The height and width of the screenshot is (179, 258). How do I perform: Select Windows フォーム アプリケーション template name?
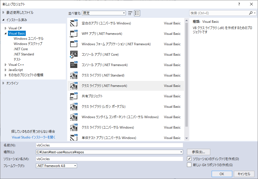116,44
